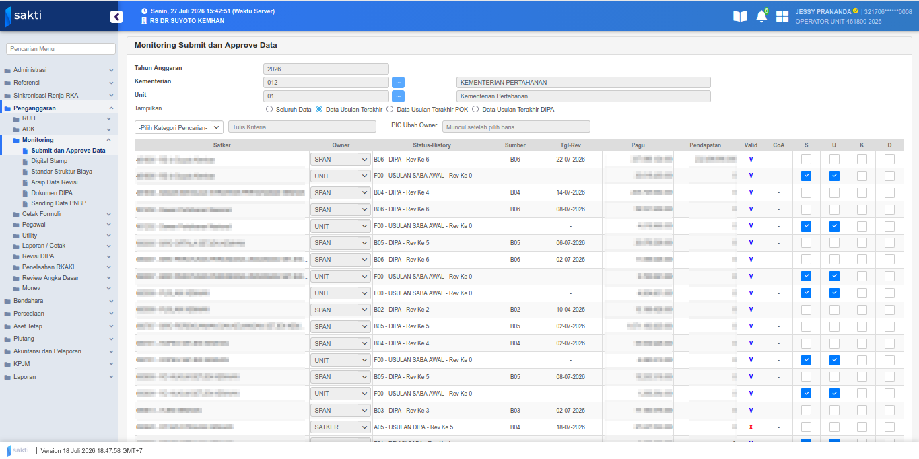Tick S checkbox in 22-07-2026 row
Viewport: 919px width, 459px height.
[806, 159]
